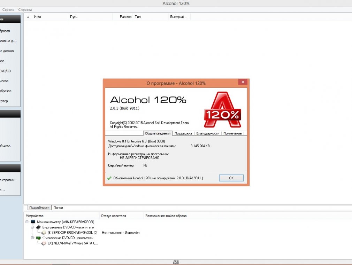
Task: Open the 'Справка' menu
Action: point(25,10)
